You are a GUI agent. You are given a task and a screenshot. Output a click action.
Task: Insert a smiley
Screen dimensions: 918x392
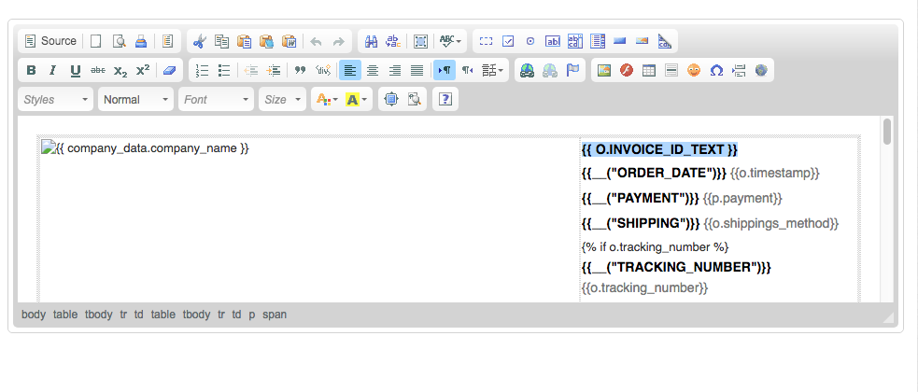[x=694, y=70]
